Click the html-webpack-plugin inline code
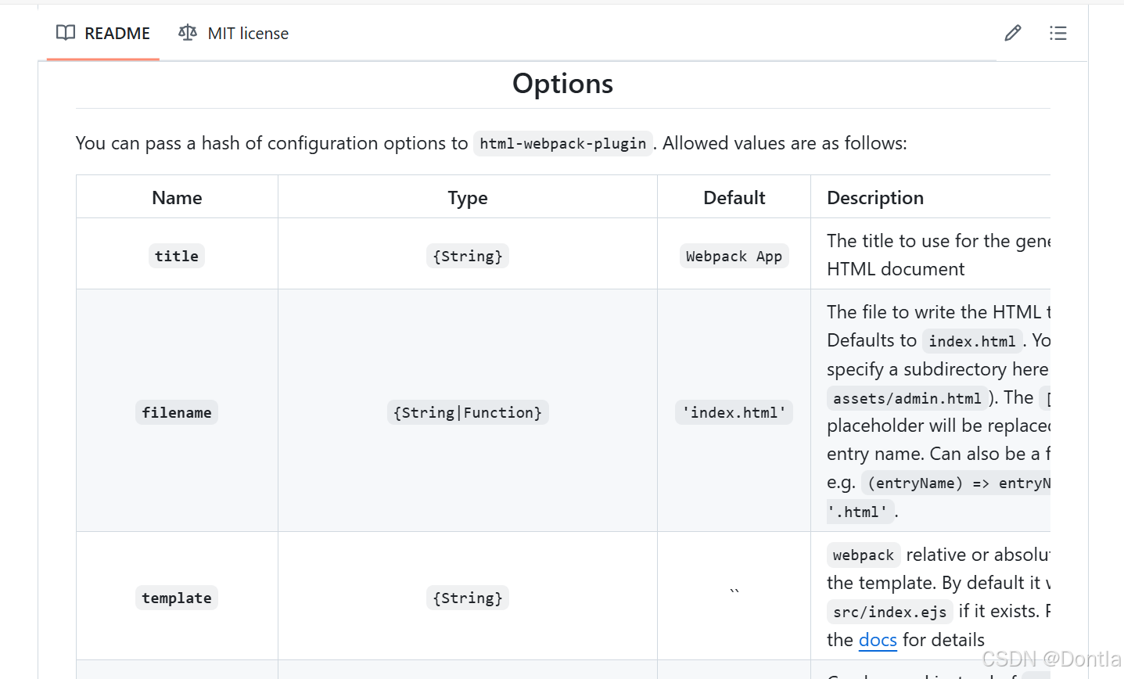 pos(562,144)
